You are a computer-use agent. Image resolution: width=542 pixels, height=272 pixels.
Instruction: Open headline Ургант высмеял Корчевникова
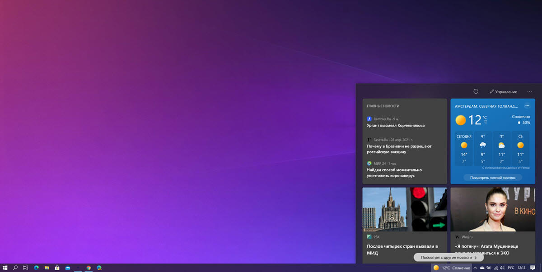(396, 125)
